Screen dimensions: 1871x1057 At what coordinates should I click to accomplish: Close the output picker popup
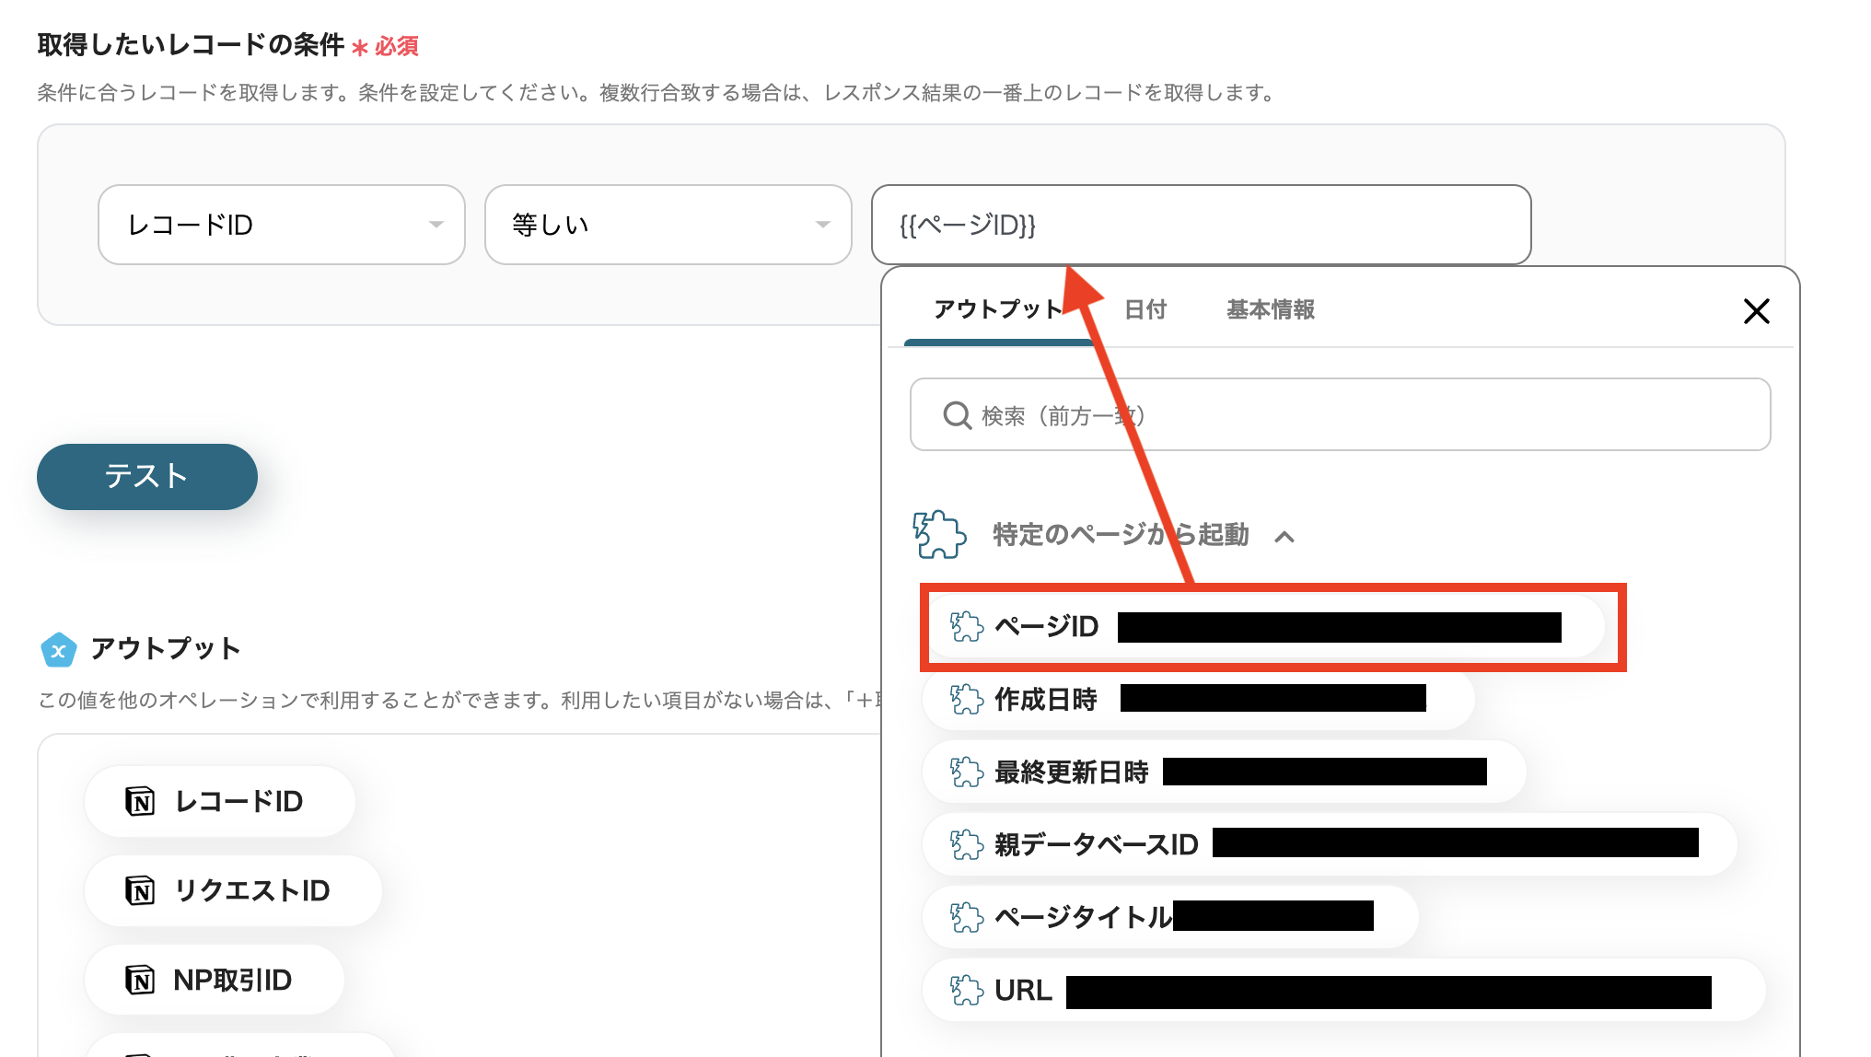[1756, 311]
